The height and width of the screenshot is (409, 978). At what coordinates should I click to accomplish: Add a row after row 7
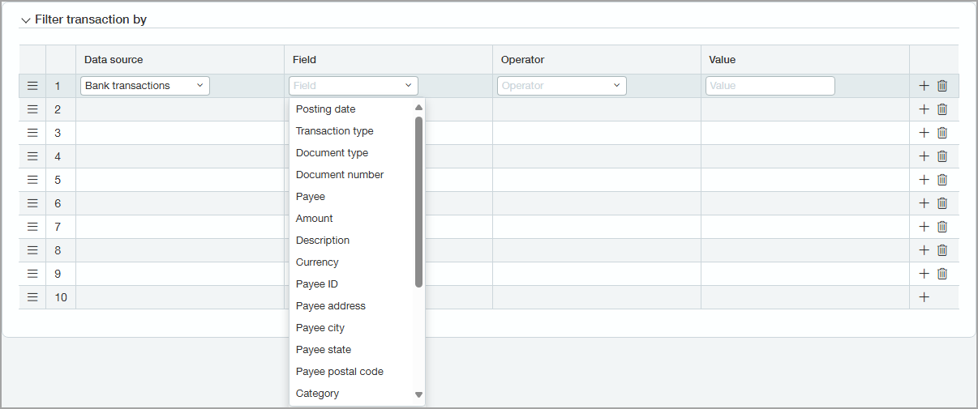pyautogui.click(x=924, y=227)
